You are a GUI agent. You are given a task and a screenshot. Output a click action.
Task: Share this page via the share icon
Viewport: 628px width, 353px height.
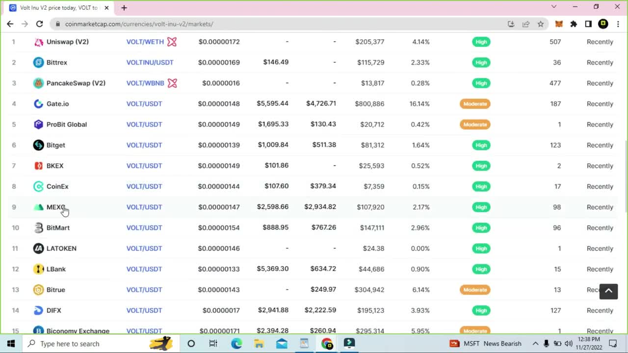(525, 24)
